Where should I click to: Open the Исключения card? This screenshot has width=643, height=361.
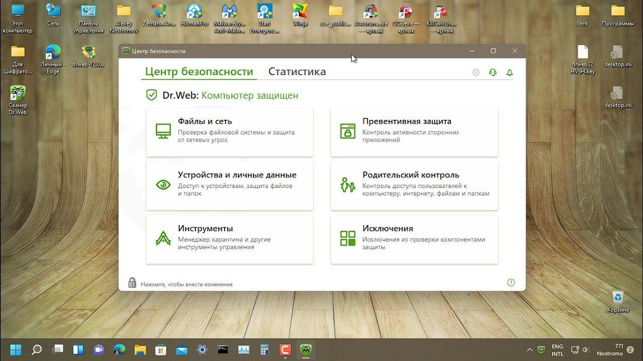coord(414,239)
